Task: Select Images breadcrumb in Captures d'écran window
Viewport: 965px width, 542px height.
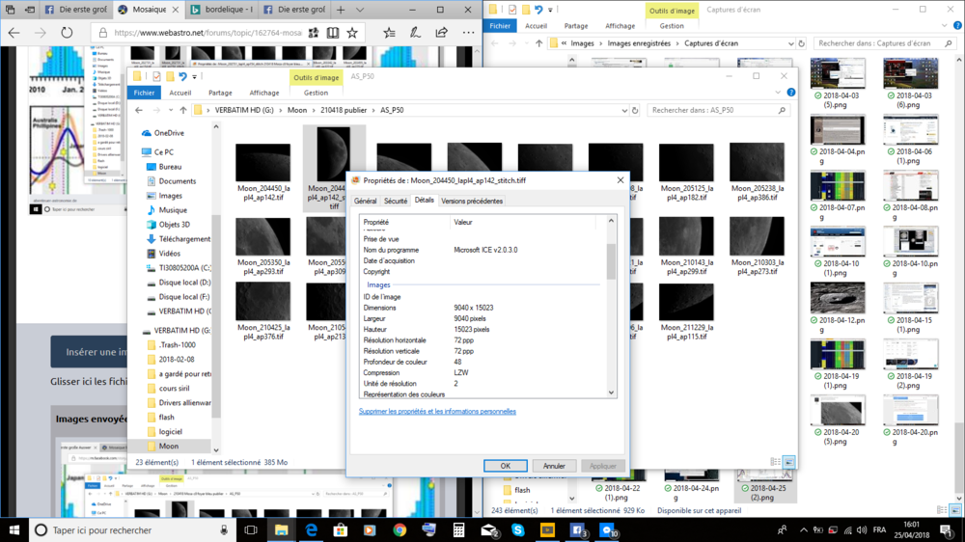Action: pos(582,43)
